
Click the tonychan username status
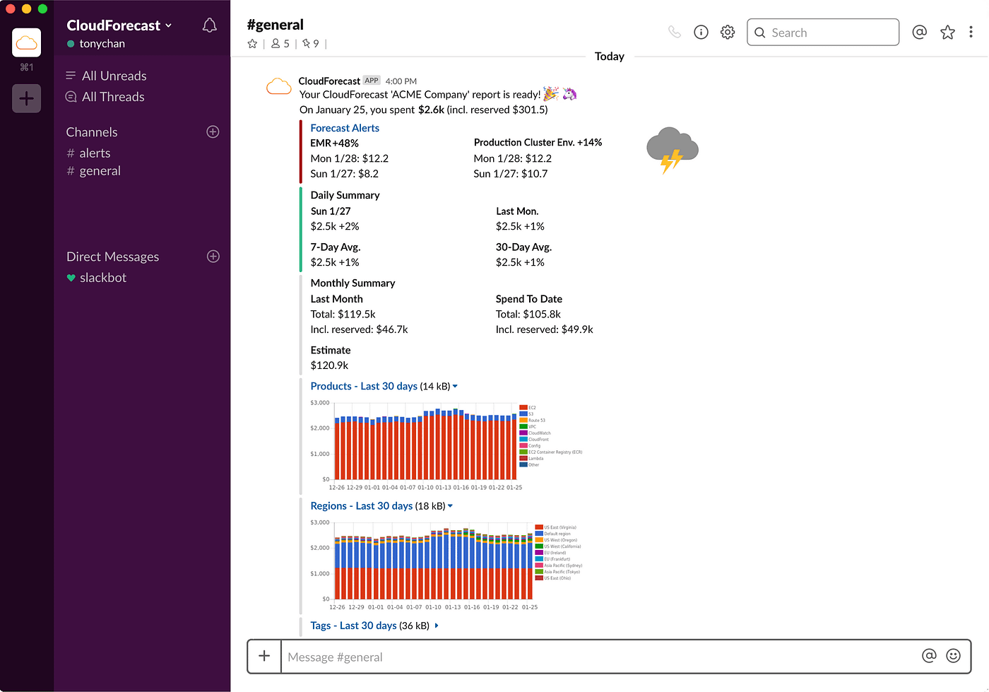coord(96,44)
